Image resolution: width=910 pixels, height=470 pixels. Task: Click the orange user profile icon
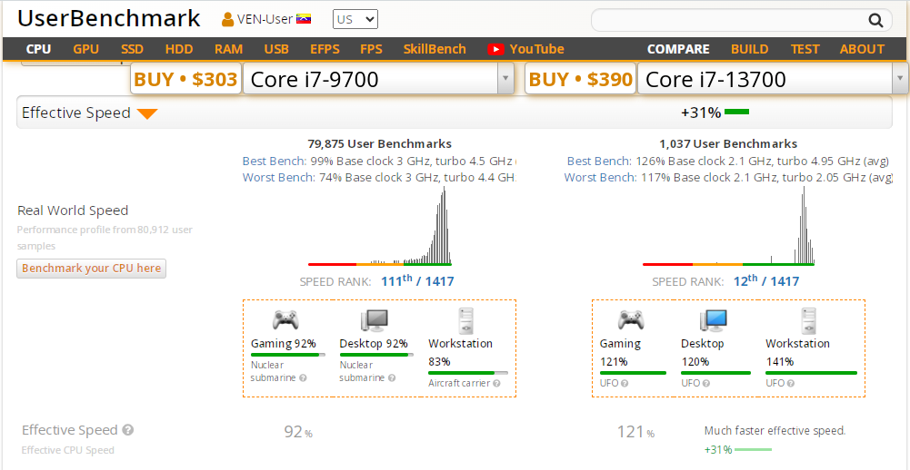228,20
